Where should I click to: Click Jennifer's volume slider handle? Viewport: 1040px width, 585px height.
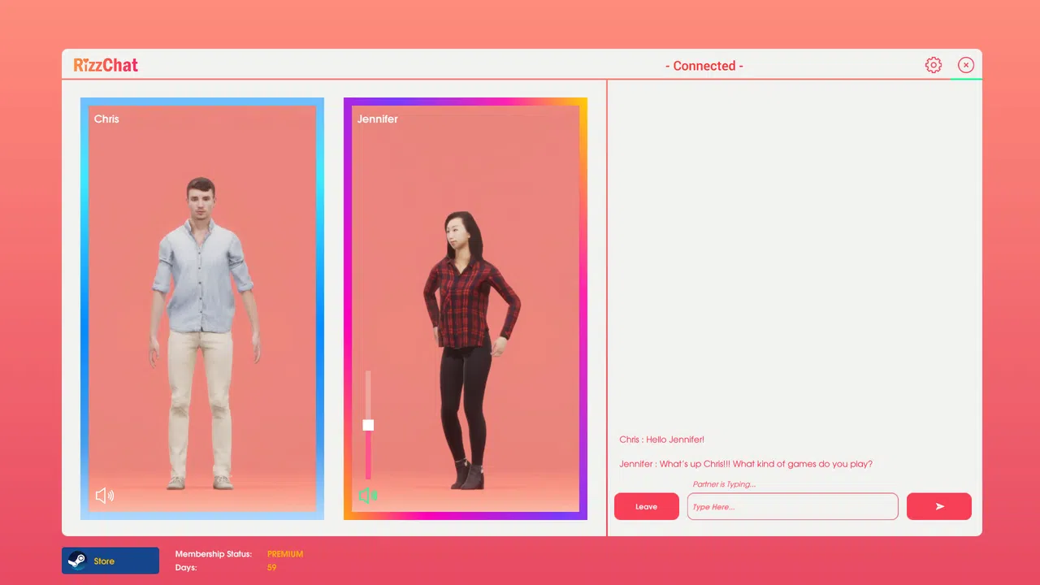(x=368, y=425)
